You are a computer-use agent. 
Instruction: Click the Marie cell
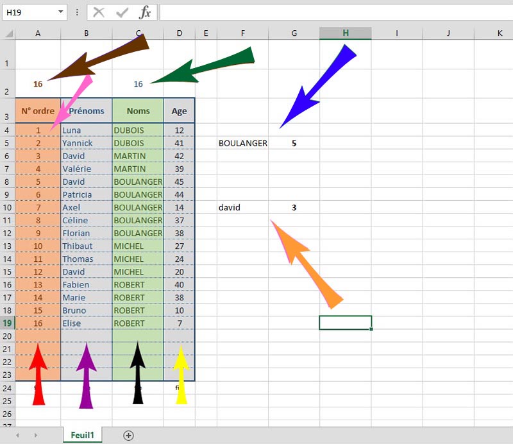tap(87, 297)
